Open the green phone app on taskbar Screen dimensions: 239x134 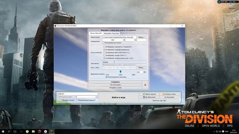pyautogui.click(x=27, y=131)
